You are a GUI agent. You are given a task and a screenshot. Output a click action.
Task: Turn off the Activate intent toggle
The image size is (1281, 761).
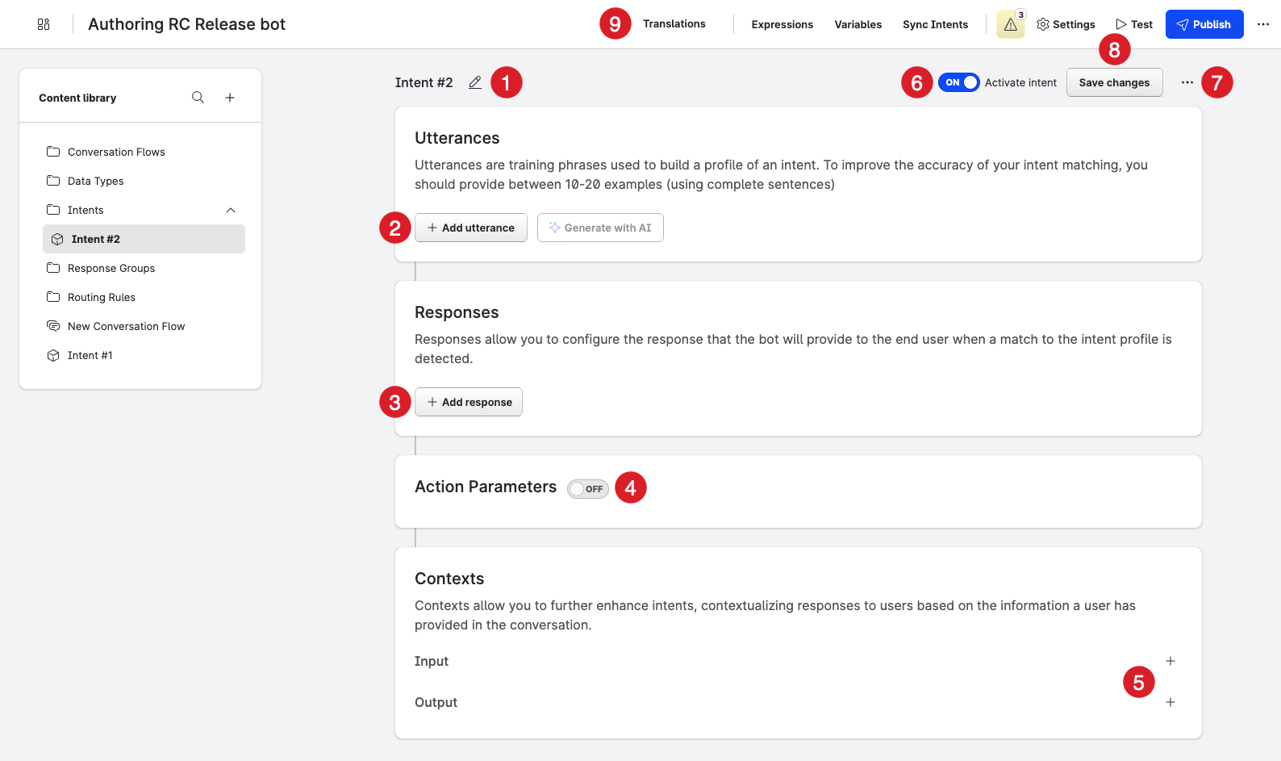click(958, 82)
